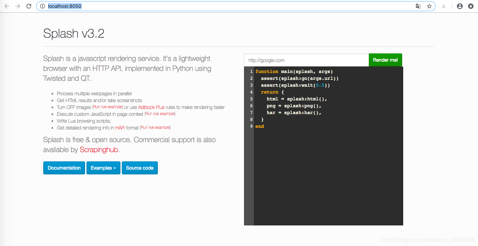Select 'Process multiple webpages in parallel' text
Viewport: 478px width, 246px height.
[x=94, y=94]
